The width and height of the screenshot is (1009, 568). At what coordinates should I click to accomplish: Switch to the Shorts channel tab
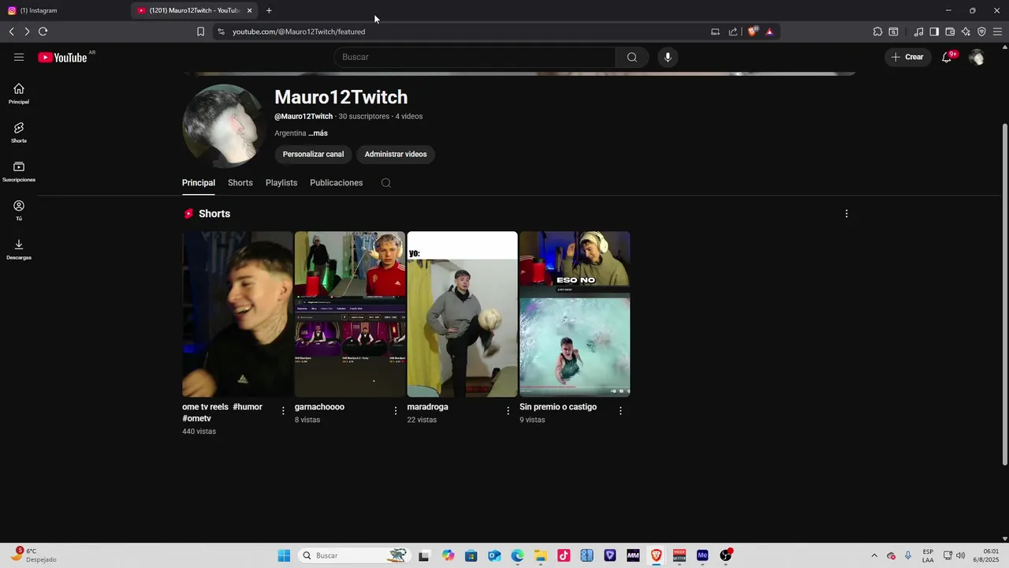240,183
